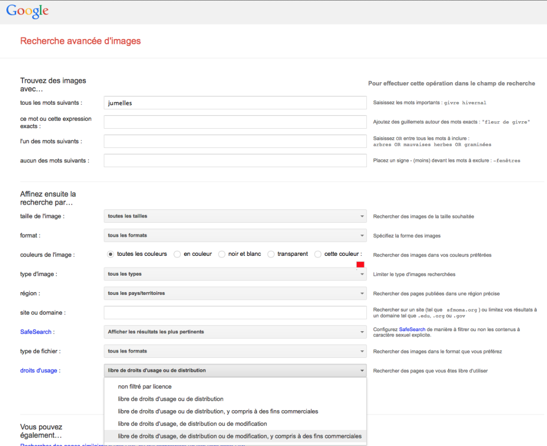Expand the 'type de fichier' dropdown
547x446 pixels.
235,351
